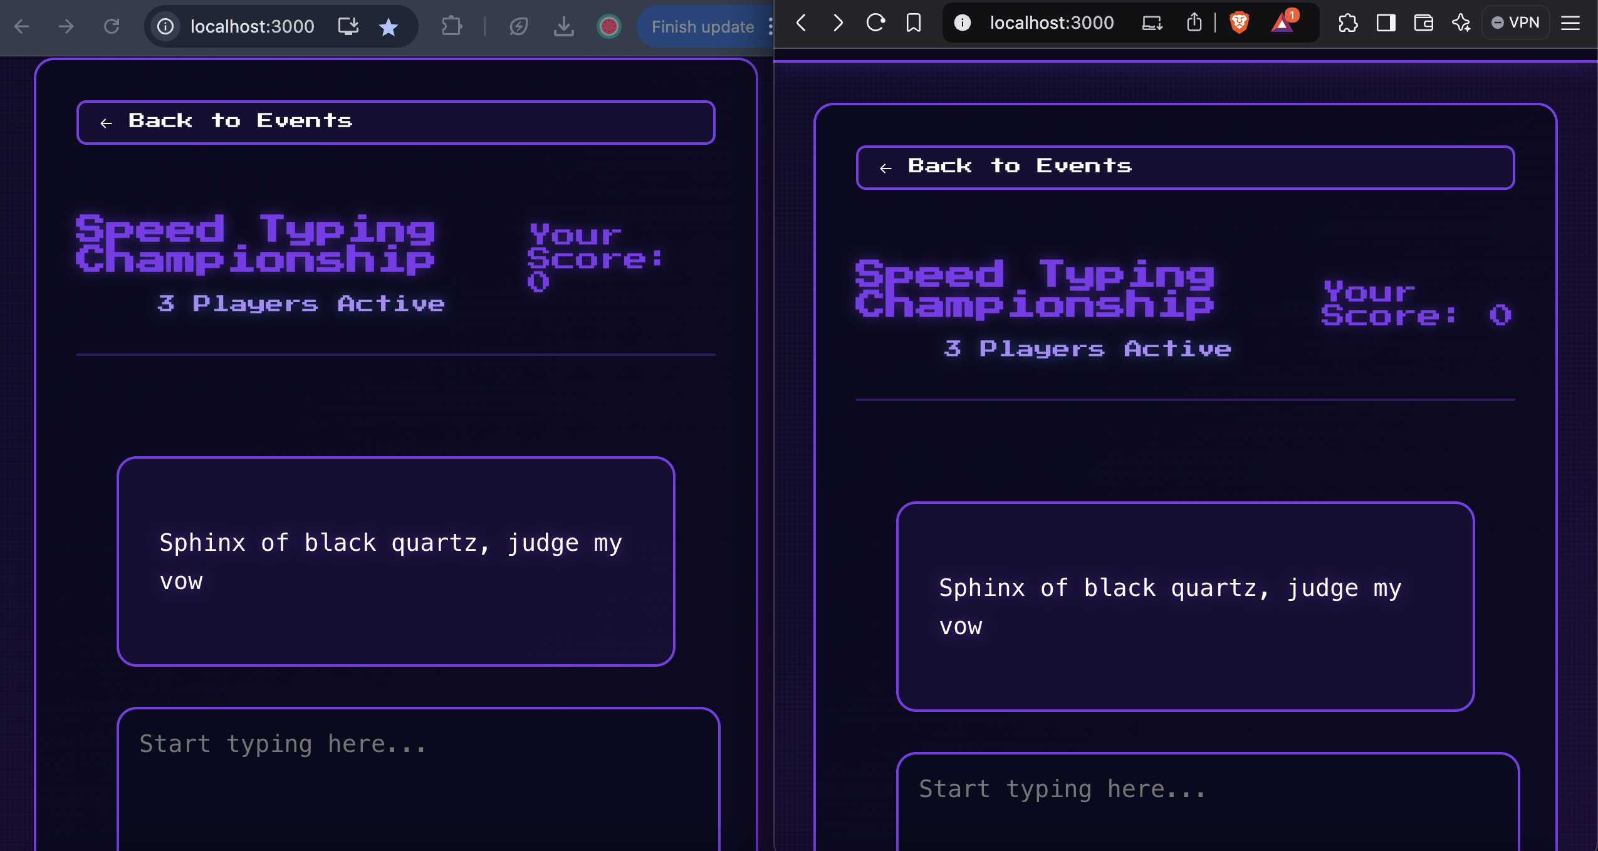Image resolution: width=1598 pixels, height=851 pixels.
Task: Open Brave Wallet icon
Action: 1423,23
